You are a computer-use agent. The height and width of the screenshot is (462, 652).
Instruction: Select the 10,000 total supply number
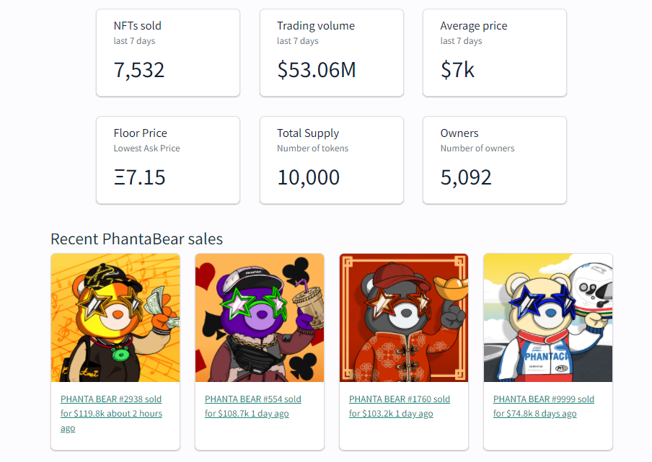(309, 177)
